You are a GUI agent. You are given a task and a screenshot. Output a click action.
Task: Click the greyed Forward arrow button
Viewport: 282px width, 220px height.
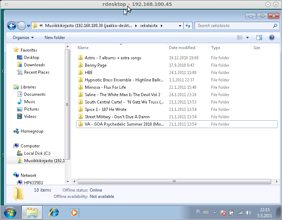(21, 26)
